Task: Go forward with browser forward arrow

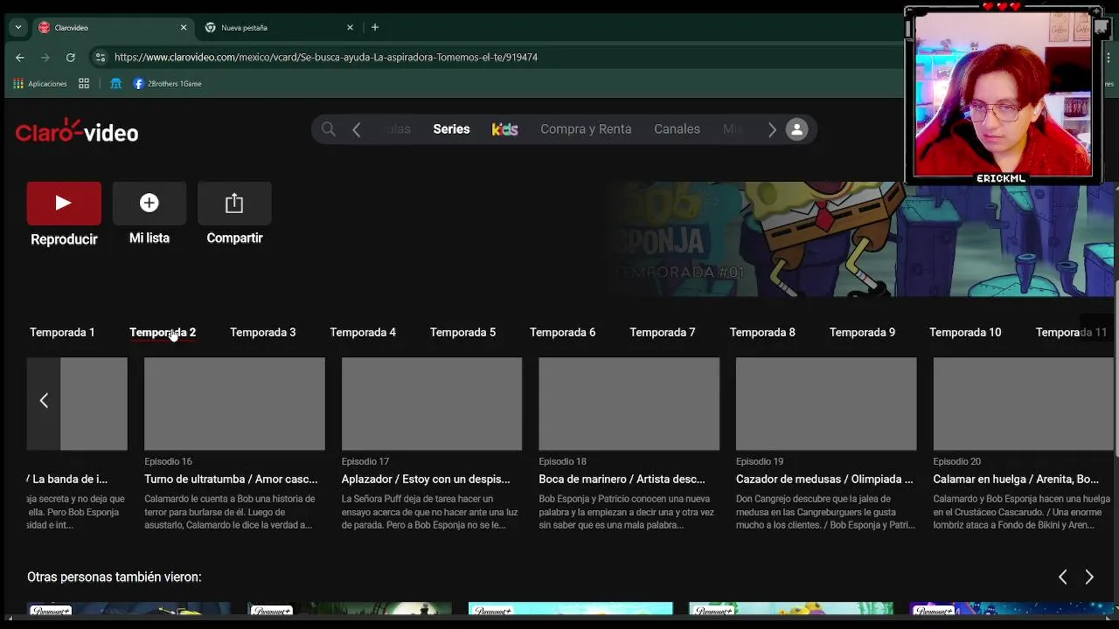Action: (45, 57)
